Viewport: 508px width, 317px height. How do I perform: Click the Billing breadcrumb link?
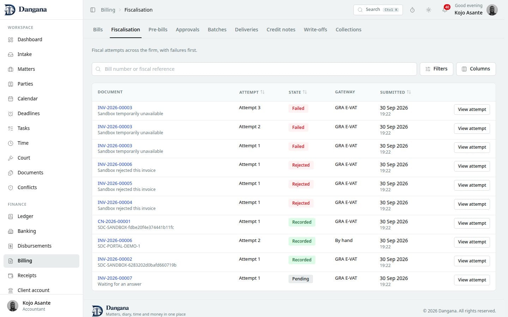tap(108, 10)
